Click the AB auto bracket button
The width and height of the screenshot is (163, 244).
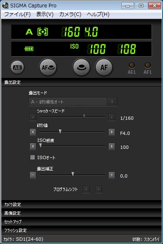click(17, 67)
